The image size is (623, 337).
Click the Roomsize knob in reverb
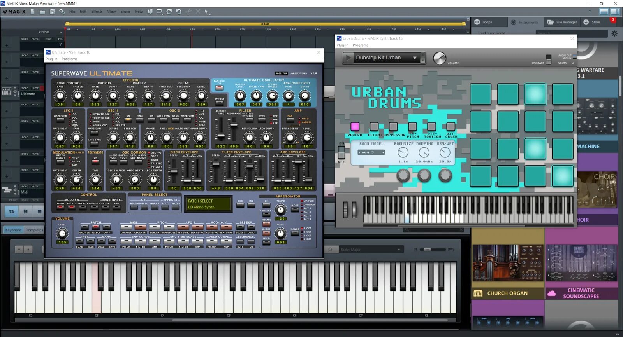click(403, 153)
